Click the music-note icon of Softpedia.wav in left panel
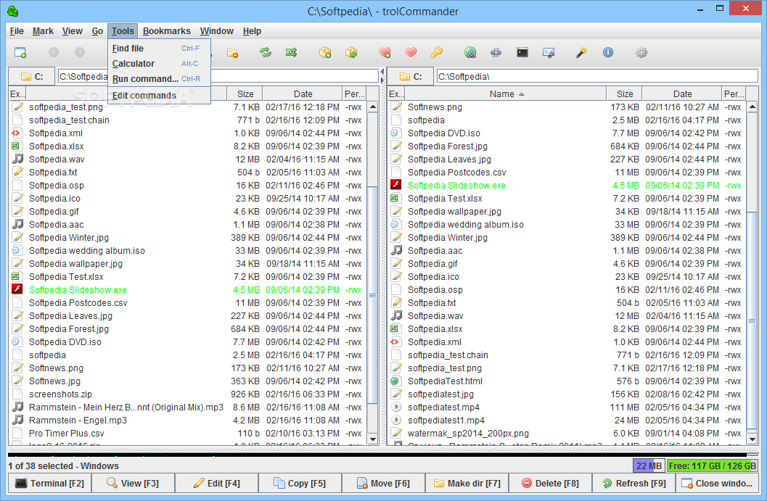Image resolution: width=767 pixels, height=501 pixels. [x=17, y=159]
